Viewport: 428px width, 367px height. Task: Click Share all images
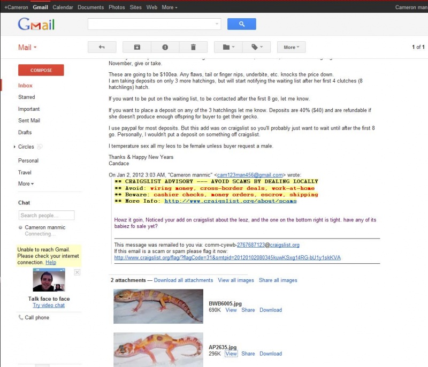[x=278, y=280]
